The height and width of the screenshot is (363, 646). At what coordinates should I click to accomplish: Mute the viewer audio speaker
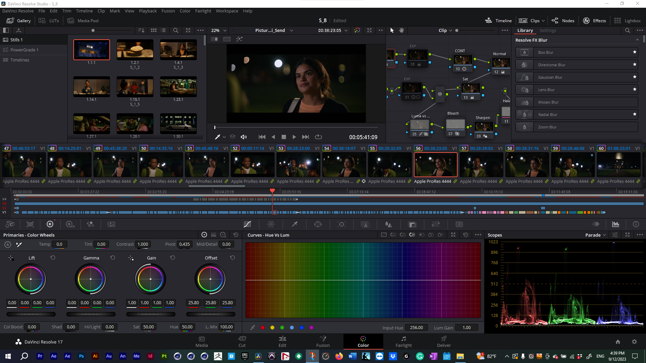tap(244, 137)
